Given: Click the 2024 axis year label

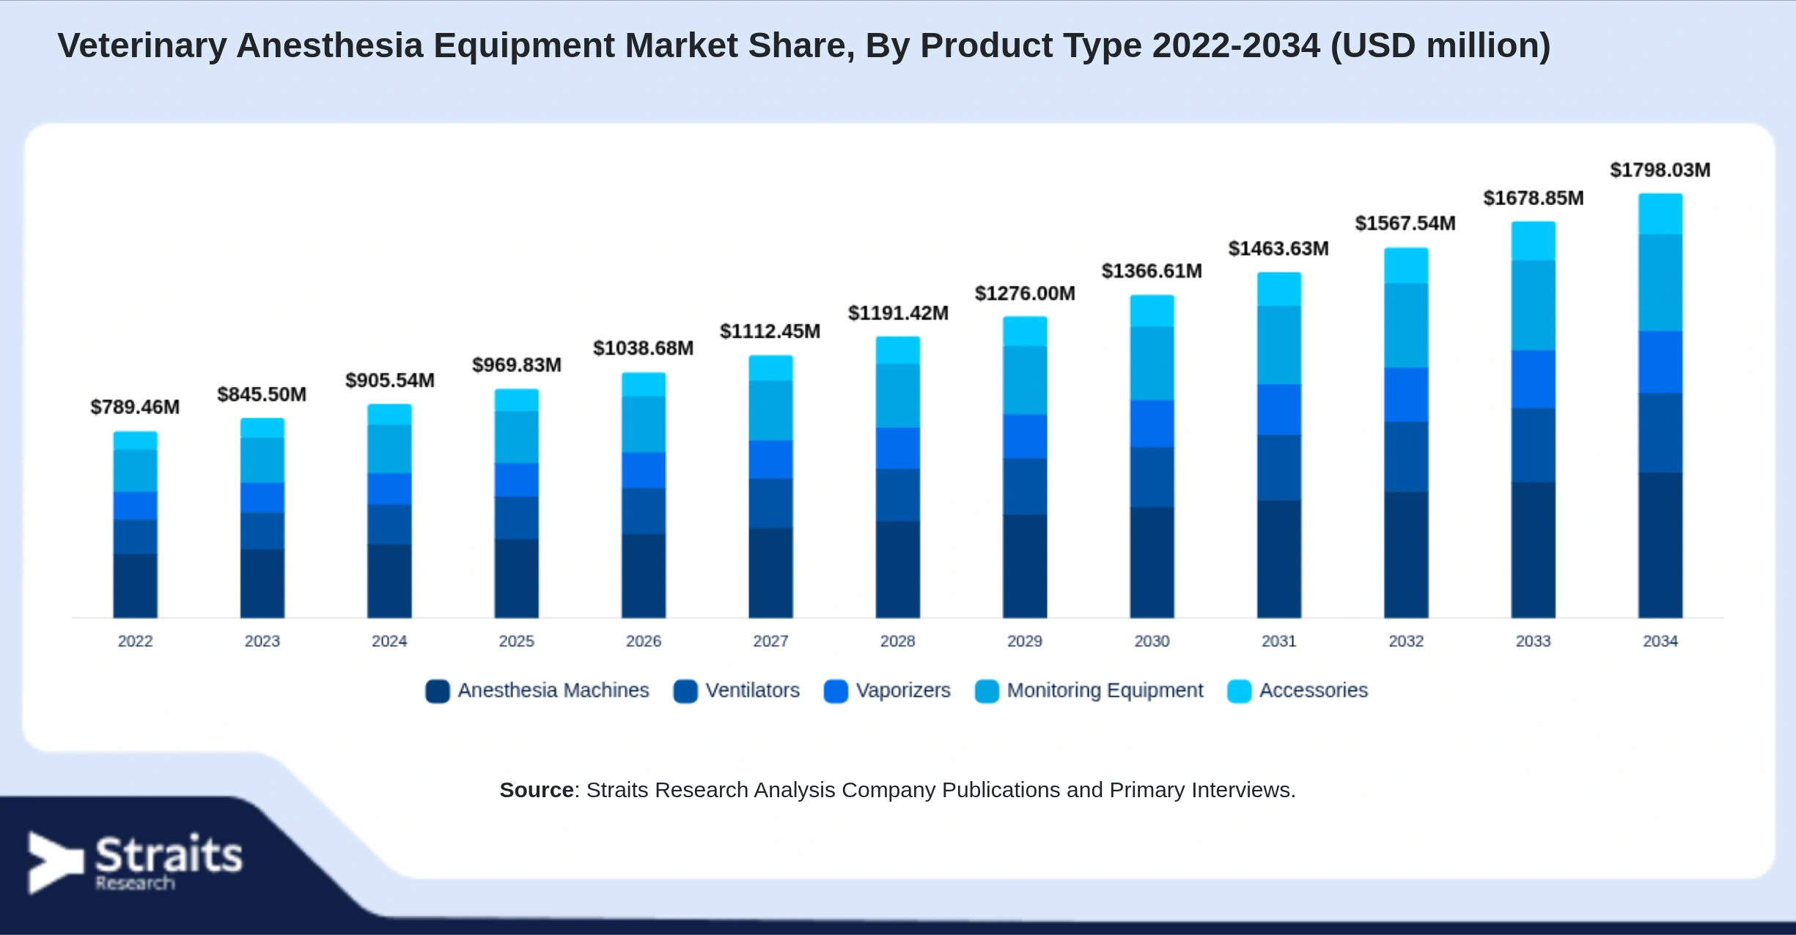Looking at the screenshot, I should point(389,641).
